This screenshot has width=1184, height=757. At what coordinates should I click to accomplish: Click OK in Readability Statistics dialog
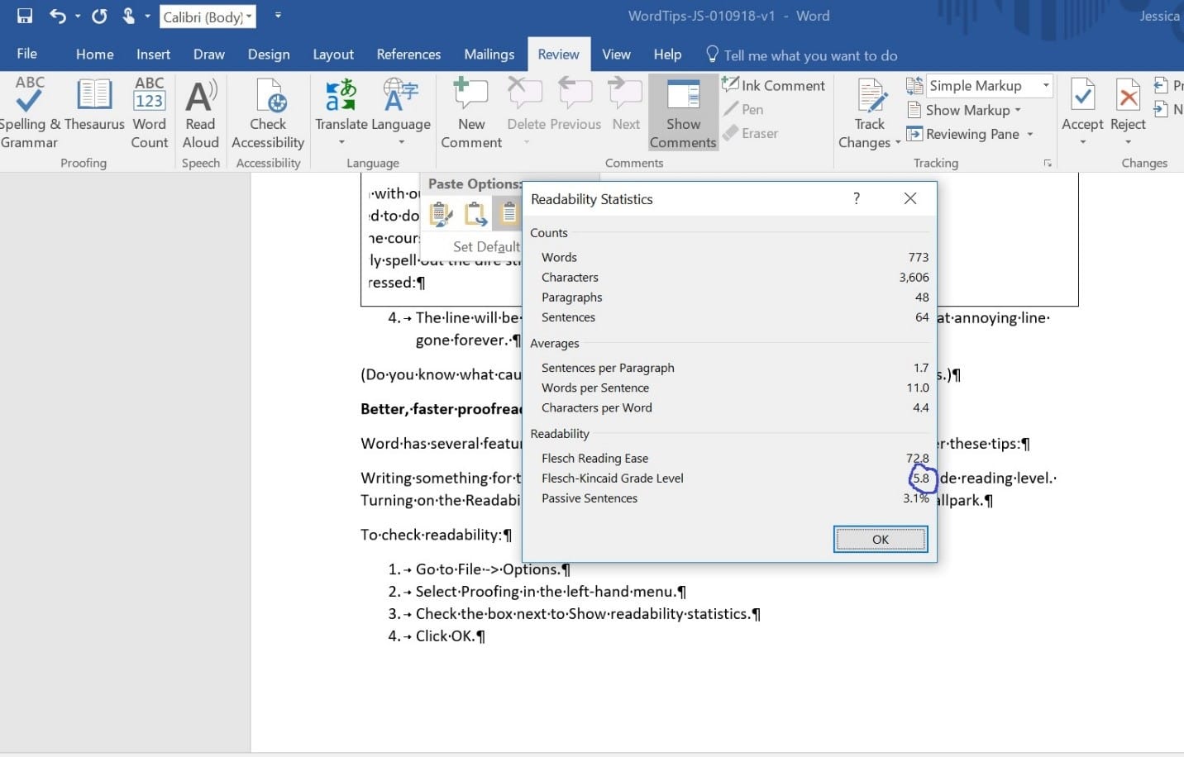pyautogui.click(x=880, y=539)
